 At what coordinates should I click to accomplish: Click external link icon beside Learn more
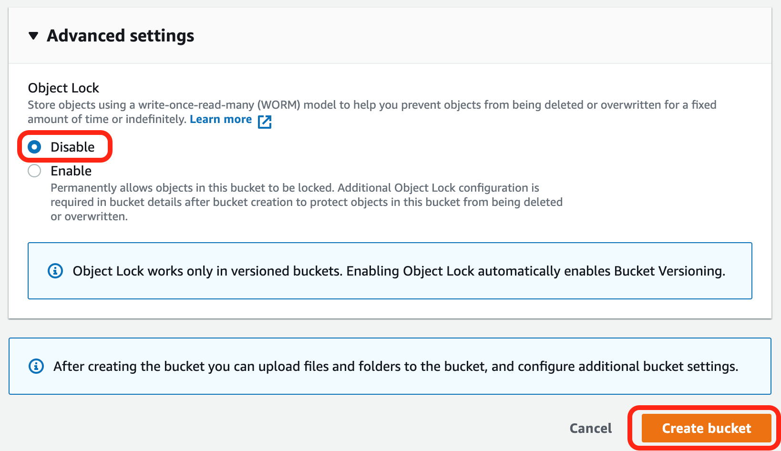pyautogui.click(x=265, y=122)
